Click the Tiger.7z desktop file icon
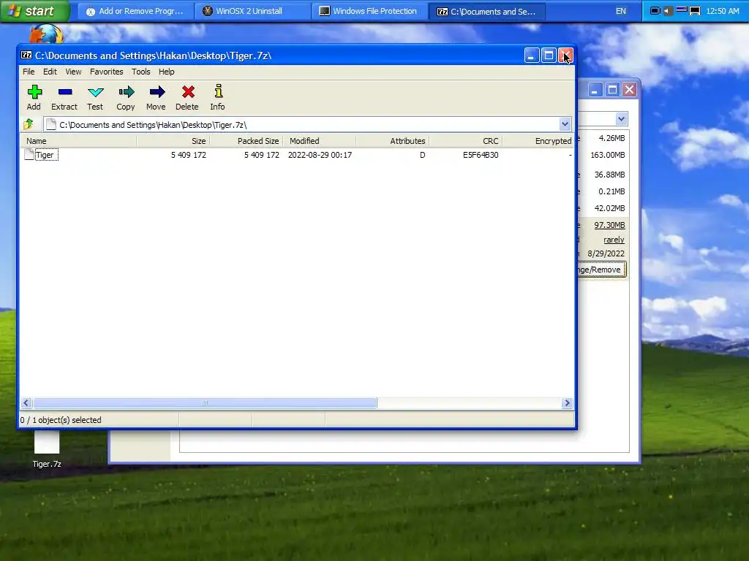Image resolution: width=749 pixels, height=561 pixels. pos(47,442)
